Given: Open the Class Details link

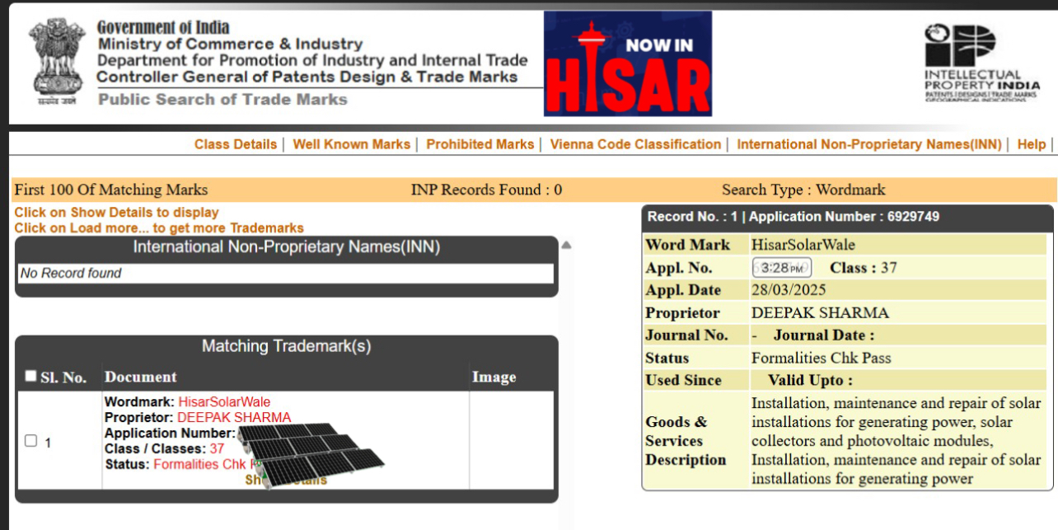Looking at the screenshot, I should [236, 144].
